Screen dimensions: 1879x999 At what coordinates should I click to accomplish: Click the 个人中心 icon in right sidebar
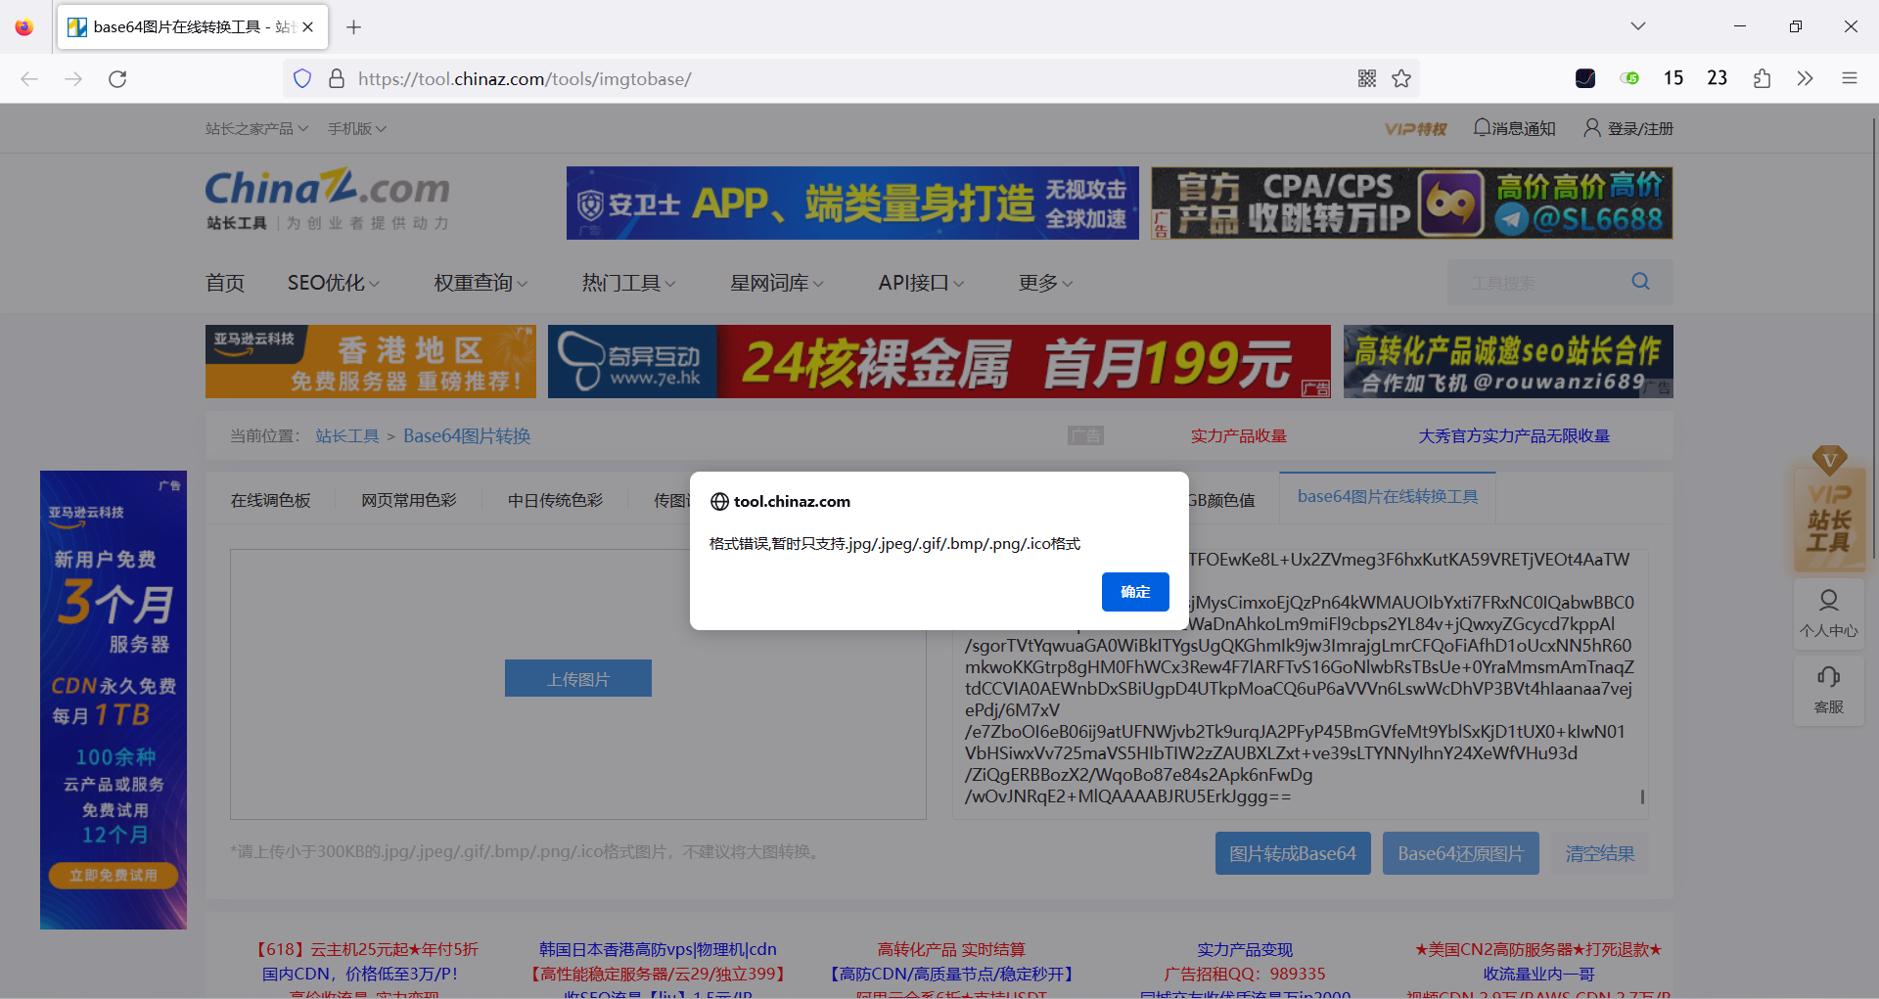point(1828,613)
